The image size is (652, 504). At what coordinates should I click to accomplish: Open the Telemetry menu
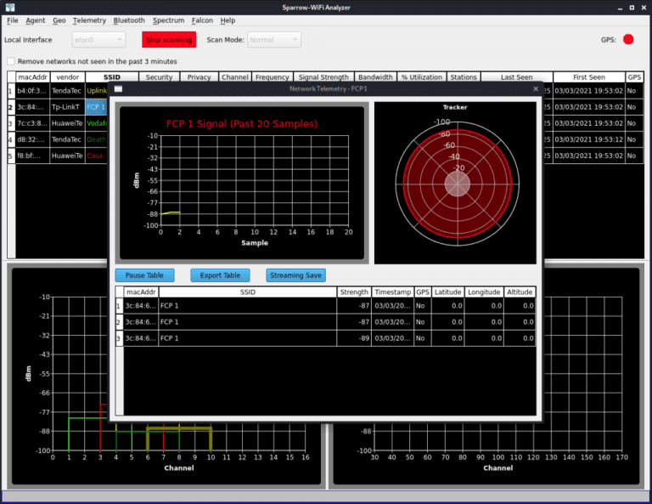click(89, 20)
